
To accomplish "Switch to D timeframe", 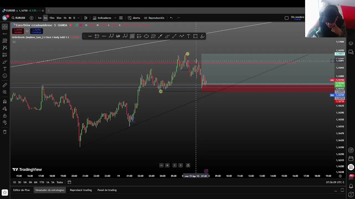I will click(74, 18).
